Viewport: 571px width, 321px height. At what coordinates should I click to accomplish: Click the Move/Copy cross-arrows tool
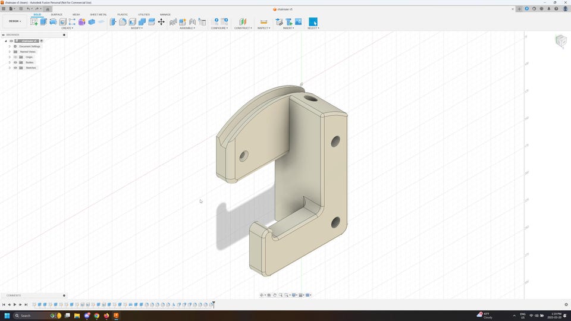pyautogui.click(x=161, y=22)
